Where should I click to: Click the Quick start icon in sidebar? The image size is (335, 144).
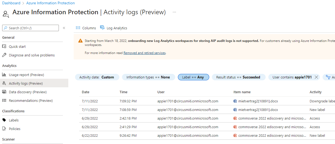point(4,46)
